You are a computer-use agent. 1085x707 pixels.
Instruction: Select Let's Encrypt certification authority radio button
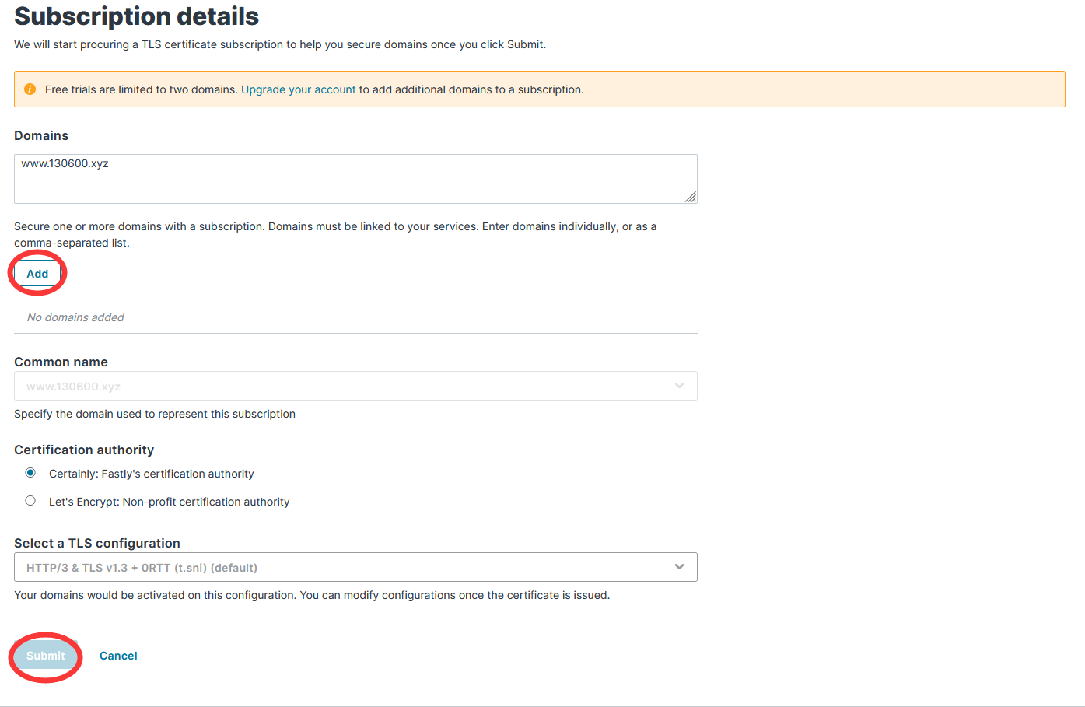pyautogui.click(x=30, y=501)
